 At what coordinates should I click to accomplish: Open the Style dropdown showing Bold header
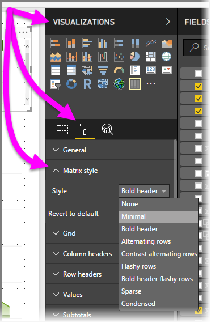pyautogui.click(x=144, y=191)
